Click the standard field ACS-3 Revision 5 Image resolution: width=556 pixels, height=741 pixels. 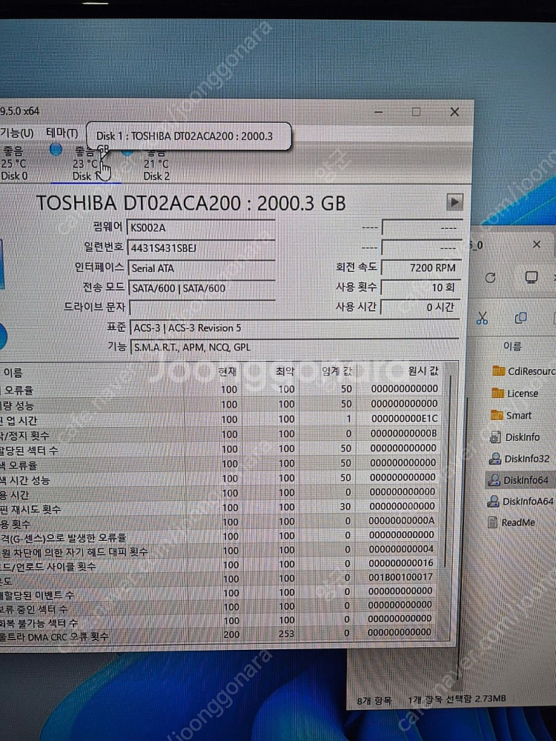point(294,328)
